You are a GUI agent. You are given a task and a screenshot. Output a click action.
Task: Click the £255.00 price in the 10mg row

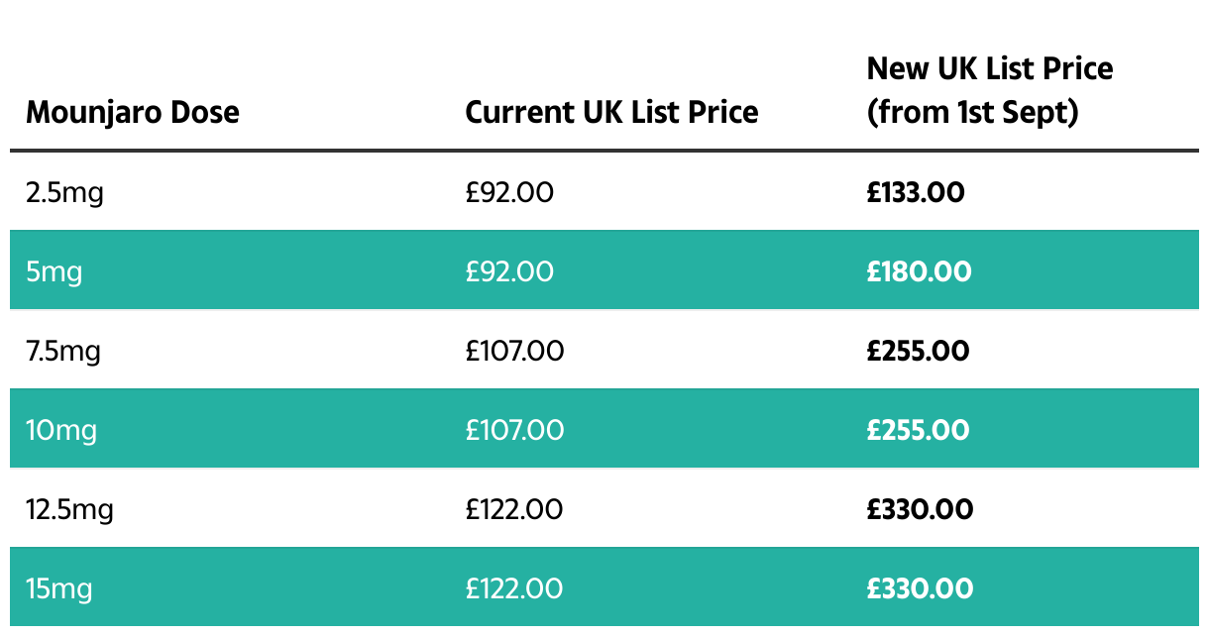pyautogui.click(x=918, y=430)
